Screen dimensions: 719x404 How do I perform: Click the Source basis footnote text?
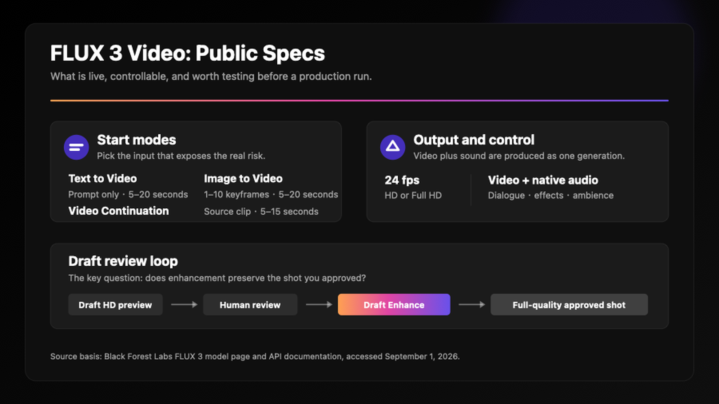(255, 356)
